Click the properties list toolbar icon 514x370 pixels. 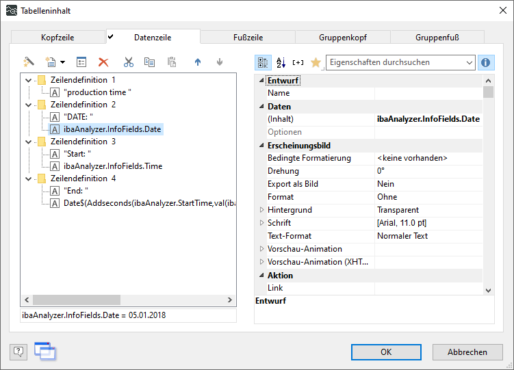tap(81, 62)
